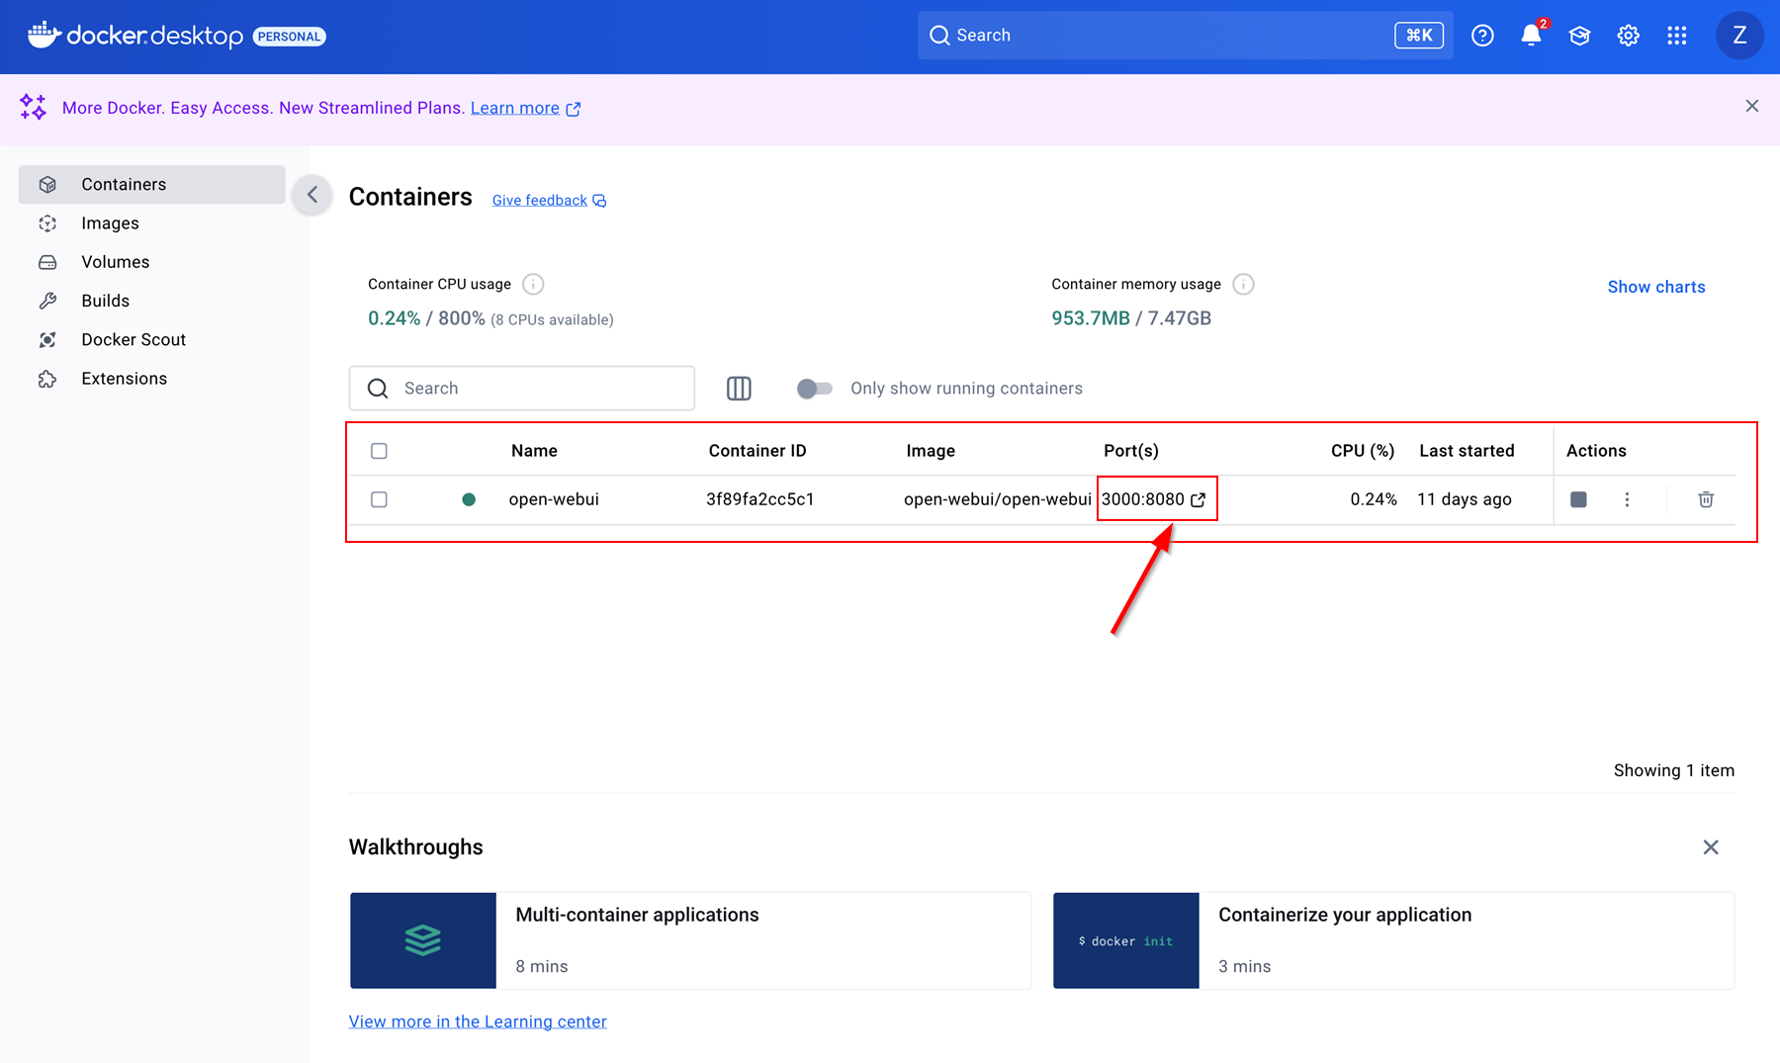Screen dimensions: 1780x1063
Task: Open the 'Give feedback' link
Action: (539, 199)
